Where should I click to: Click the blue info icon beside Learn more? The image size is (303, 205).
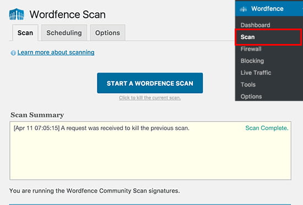pos(13,53)
